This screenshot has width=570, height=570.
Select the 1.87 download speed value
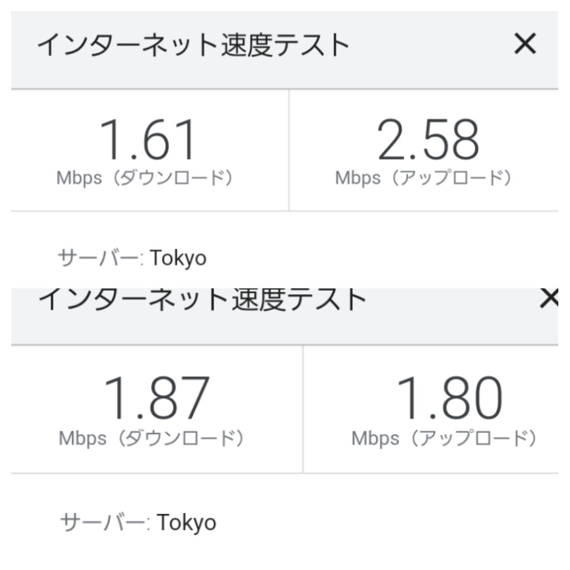(157, 399)
